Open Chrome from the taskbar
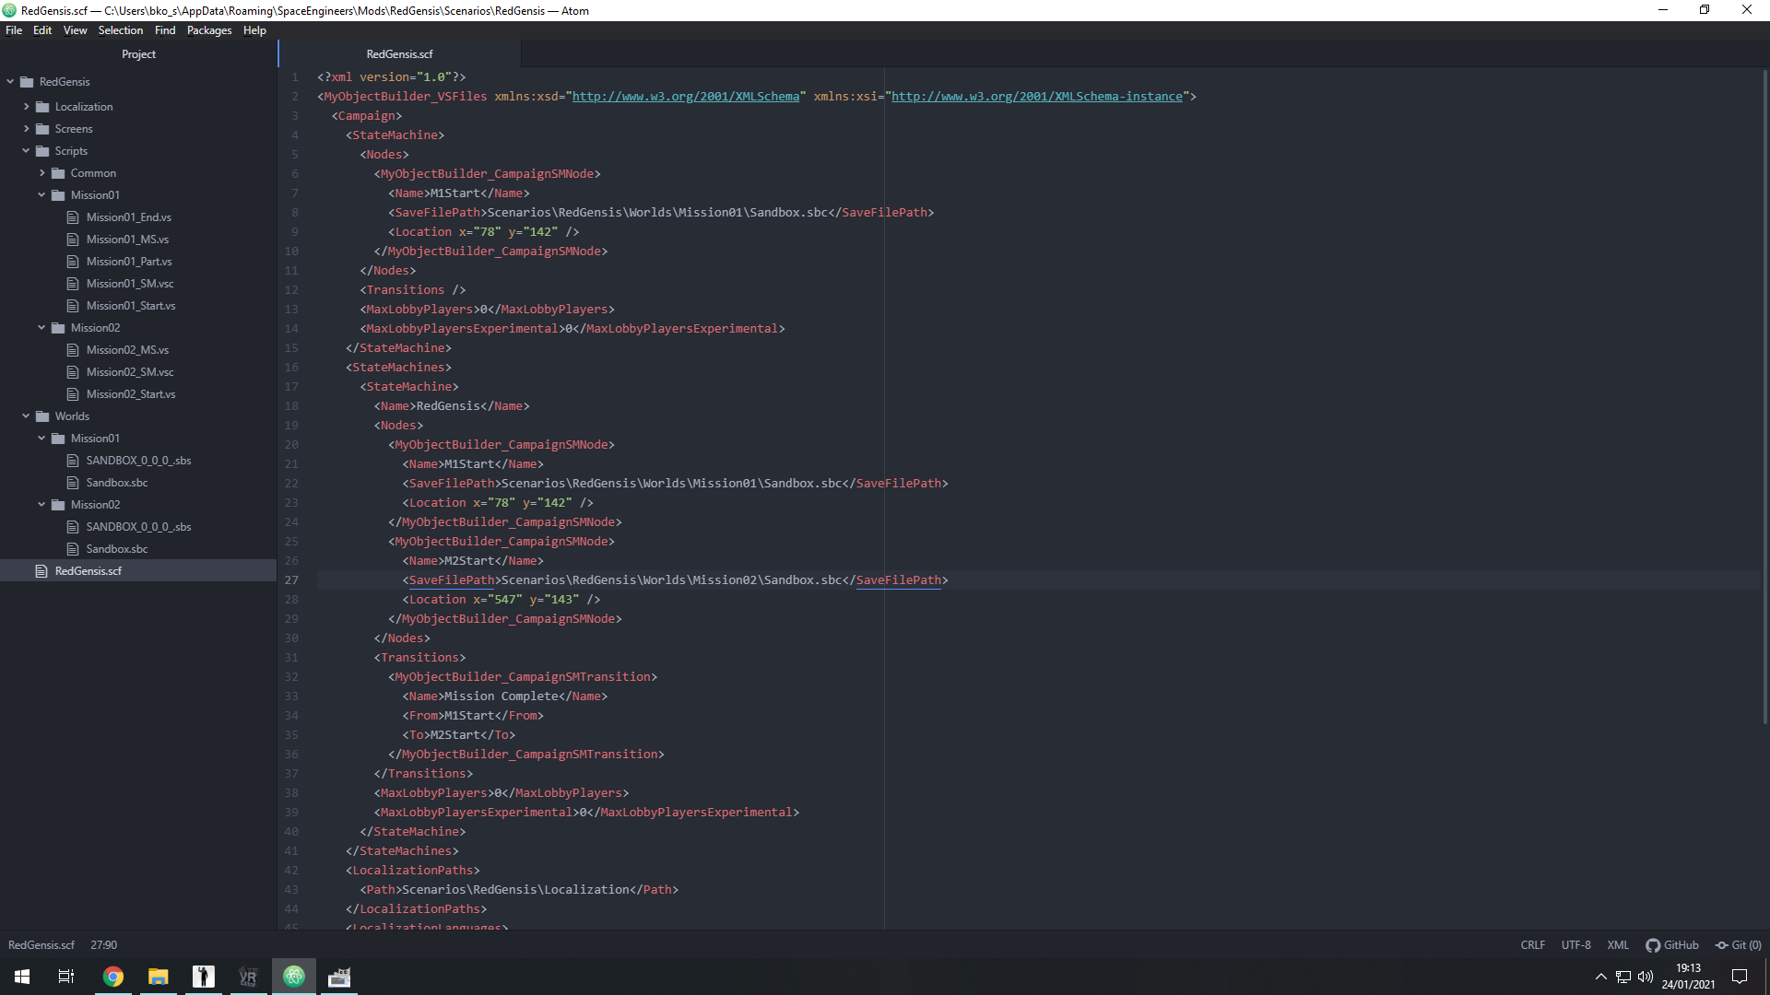 (x=113, y=977)
